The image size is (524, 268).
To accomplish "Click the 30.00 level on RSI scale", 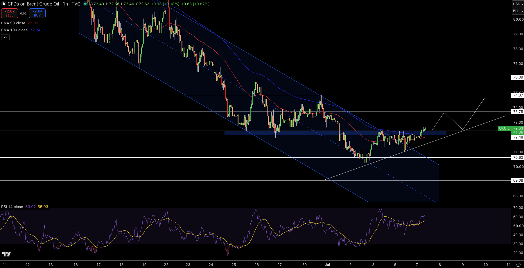I will point(518,244).
